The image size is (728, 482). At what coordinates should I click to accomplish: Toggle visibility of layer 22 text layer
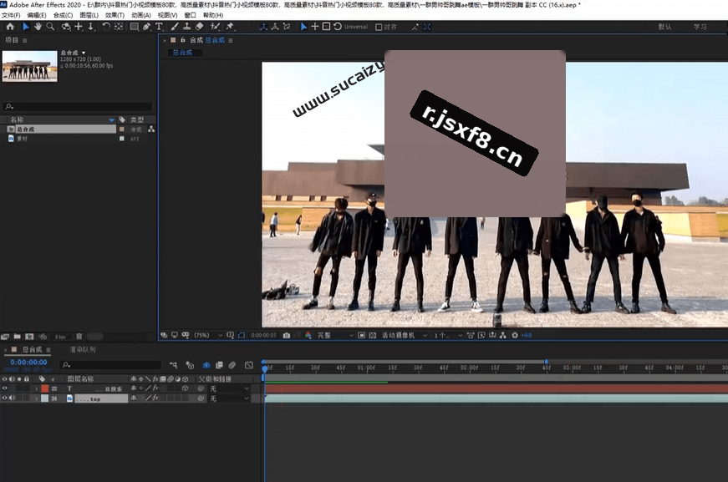5,388
